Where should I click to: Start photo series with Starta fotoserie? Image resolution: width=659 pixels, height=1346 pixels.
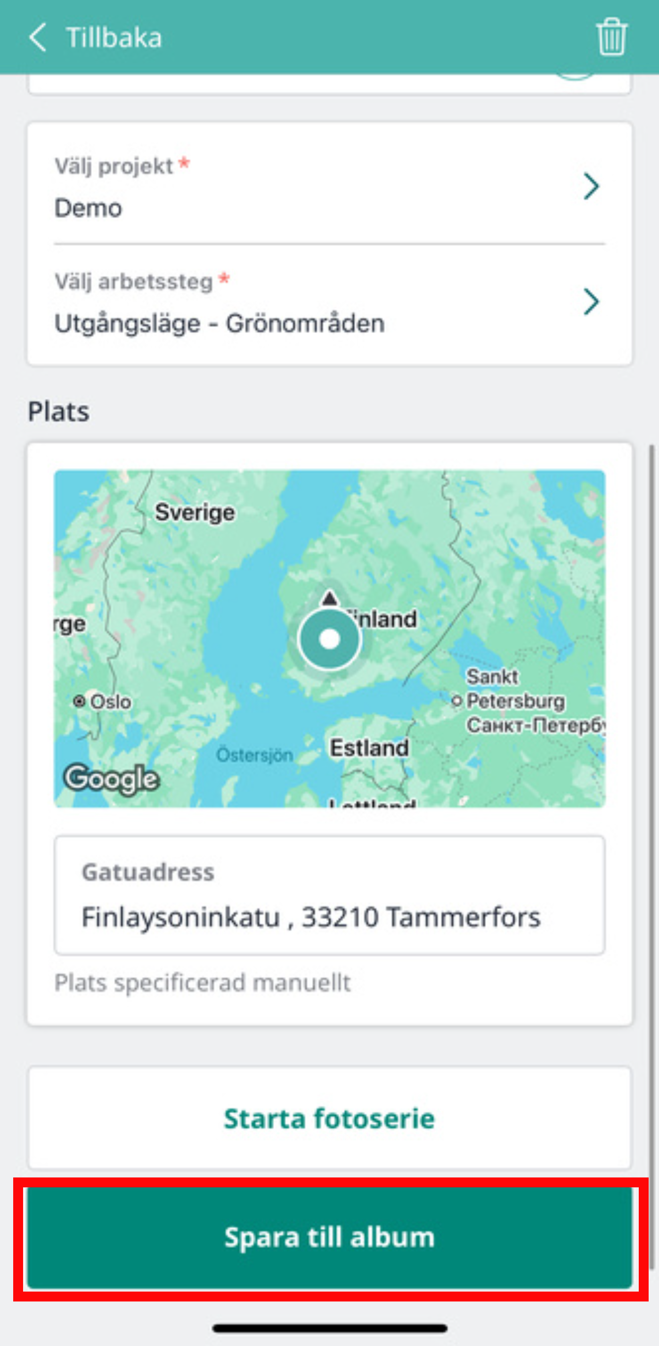click(x=330, y=1118)
